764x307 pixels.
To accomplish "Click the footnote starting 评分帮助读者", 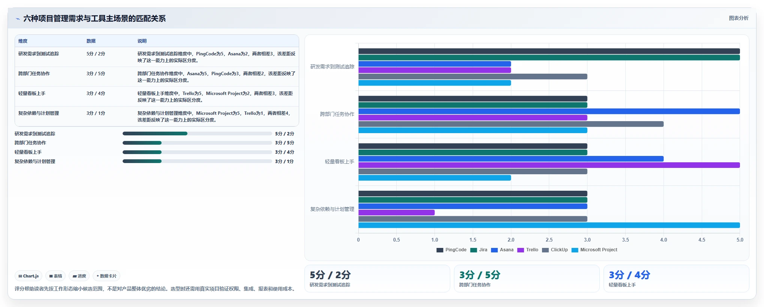I will tap(156, 289).
